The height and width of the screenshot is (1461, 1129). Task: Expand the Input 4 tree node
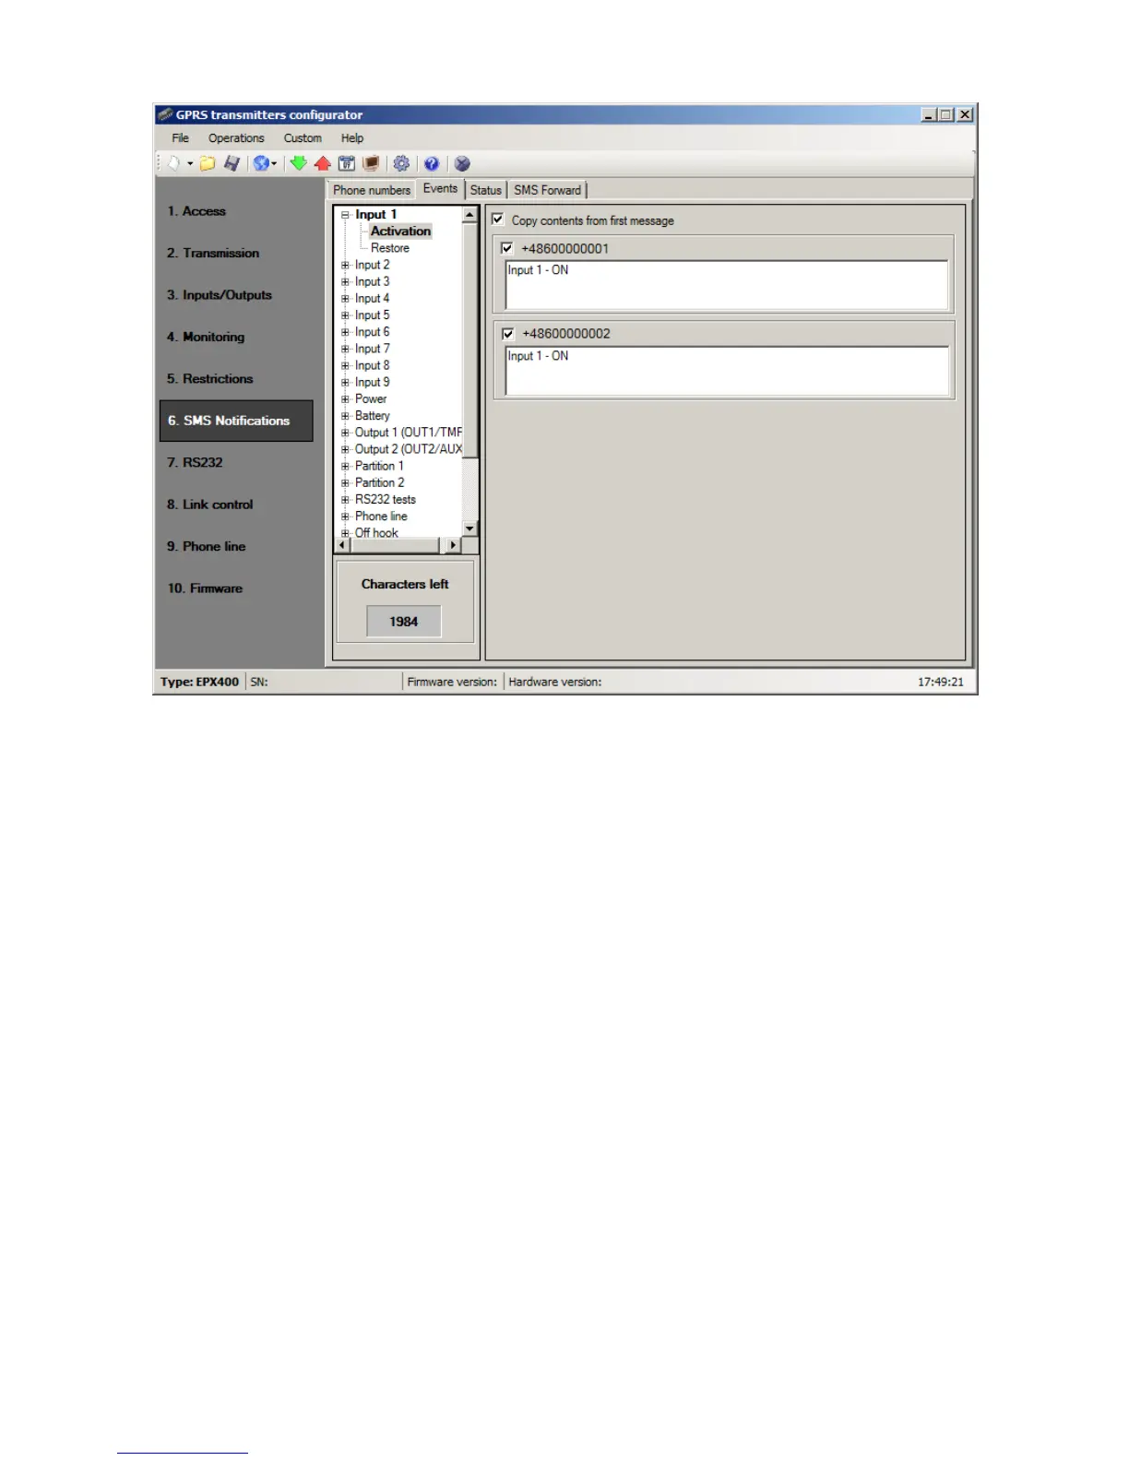coord(346,299)
